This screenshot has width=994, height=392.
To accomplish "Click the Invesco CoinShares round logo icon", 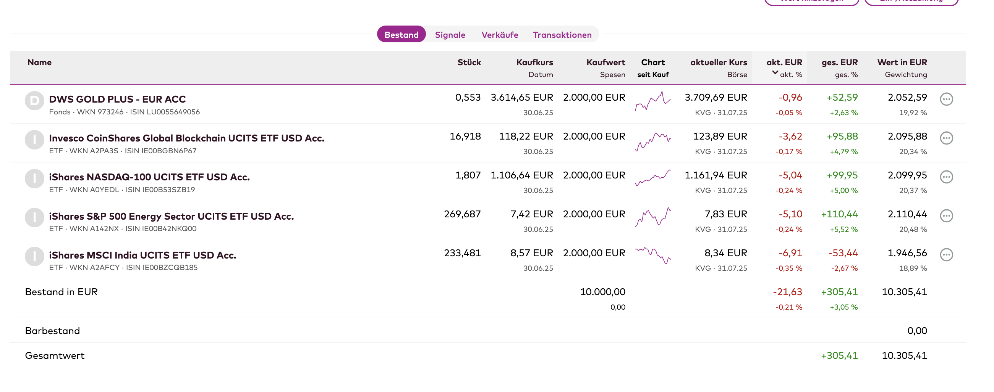I will (x=34, y=140).
